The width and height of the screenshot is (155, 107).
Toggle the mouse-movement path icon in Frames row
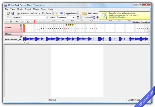(21, 27)
